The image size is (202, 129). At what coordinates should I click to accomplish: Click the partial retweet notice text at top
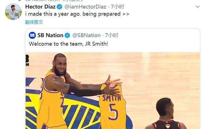(x=54, y=0)
